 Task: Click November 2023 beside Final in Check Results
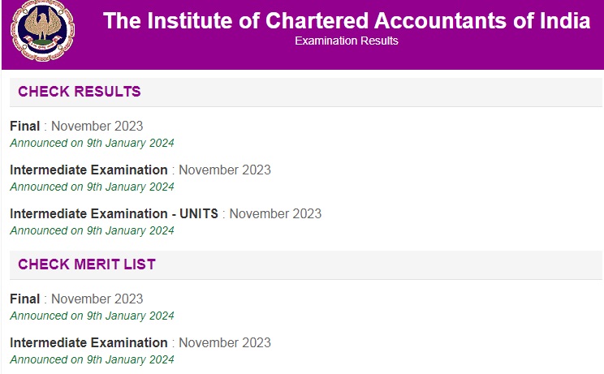[x=97, y=127]
